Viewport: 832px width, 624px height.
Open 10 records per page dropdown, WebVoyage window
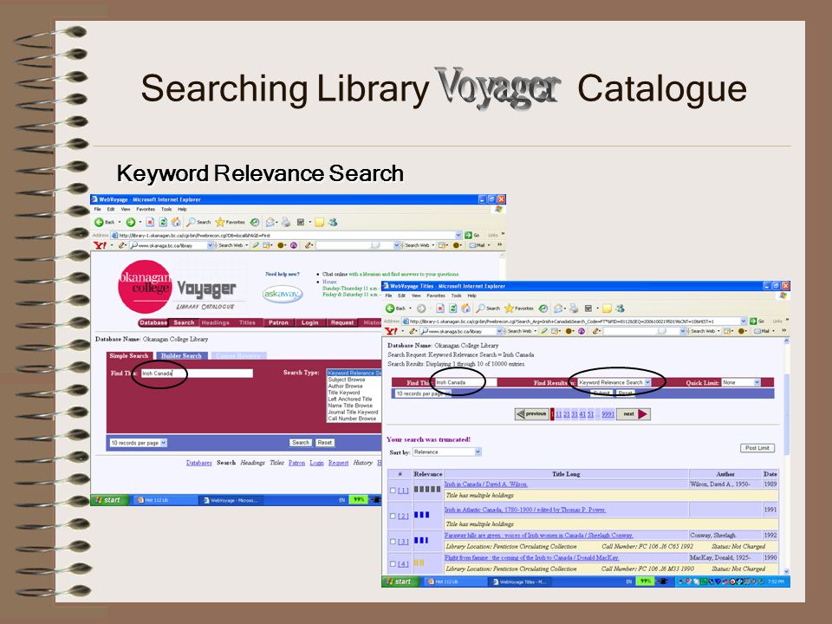tap(139, 443)
